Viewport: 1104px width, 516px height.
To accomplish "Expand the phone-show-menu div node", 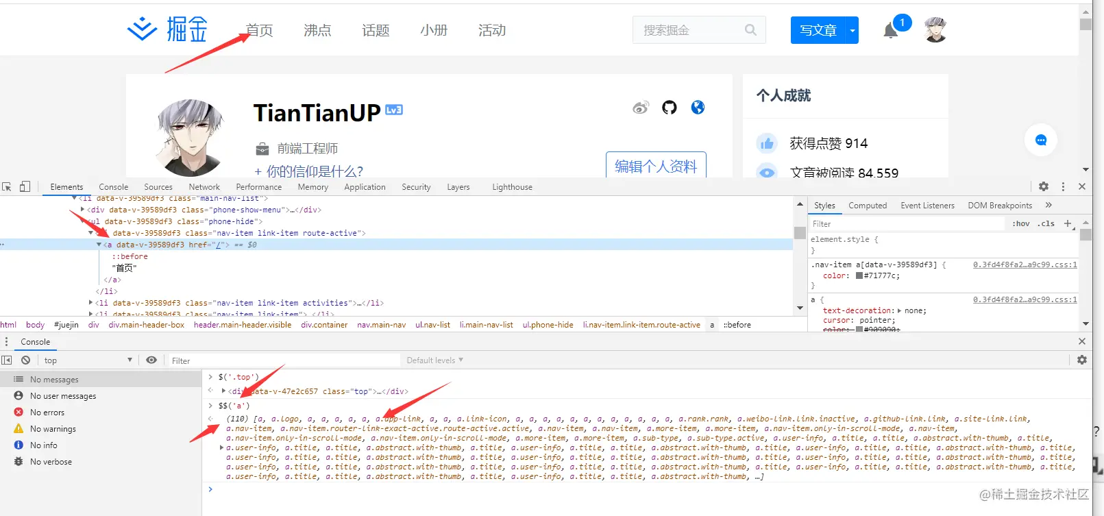I will point(83,210).
